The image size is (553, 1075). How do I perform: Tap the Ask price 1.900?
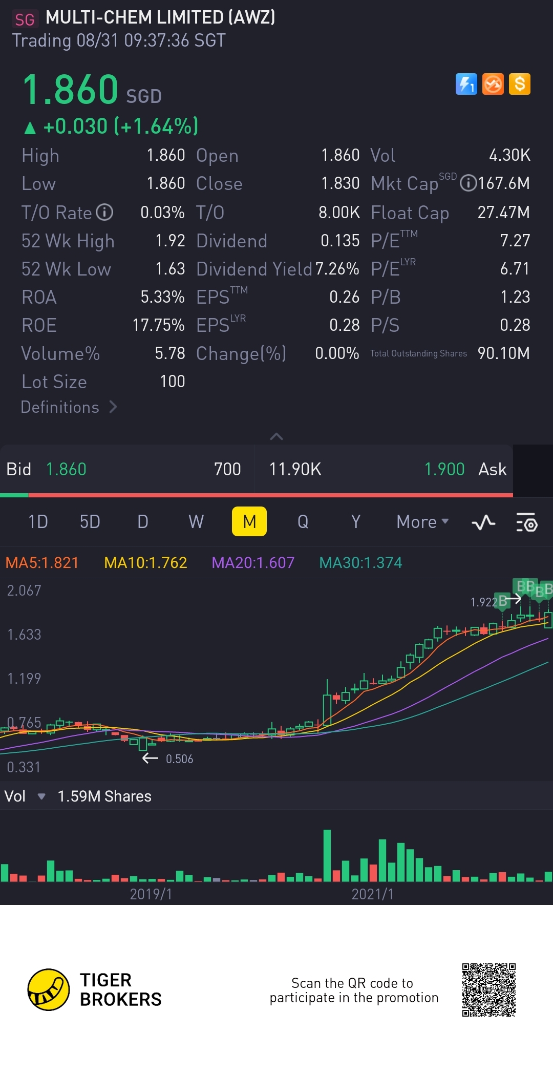tap(444, 469)
